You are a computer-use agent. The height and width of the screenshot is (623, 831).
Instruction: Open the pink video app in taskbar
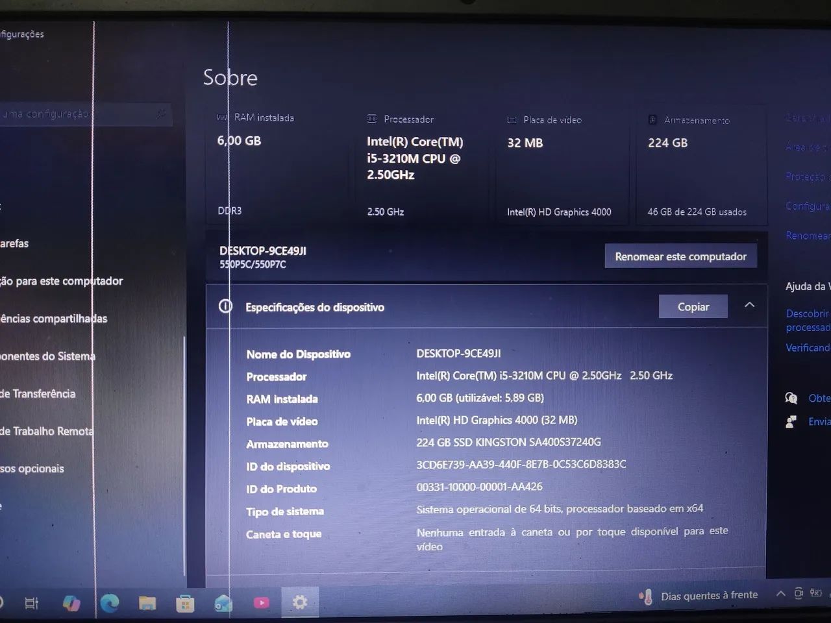[261, 603]
